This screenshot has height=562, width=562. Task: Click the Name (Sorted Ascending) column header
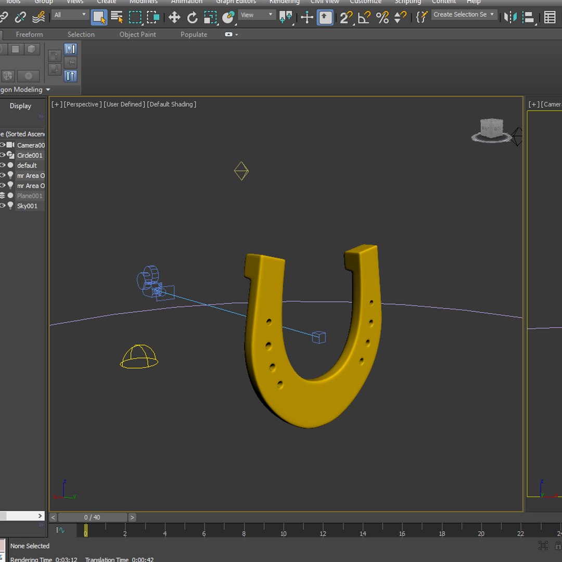(x=22, y=134)
